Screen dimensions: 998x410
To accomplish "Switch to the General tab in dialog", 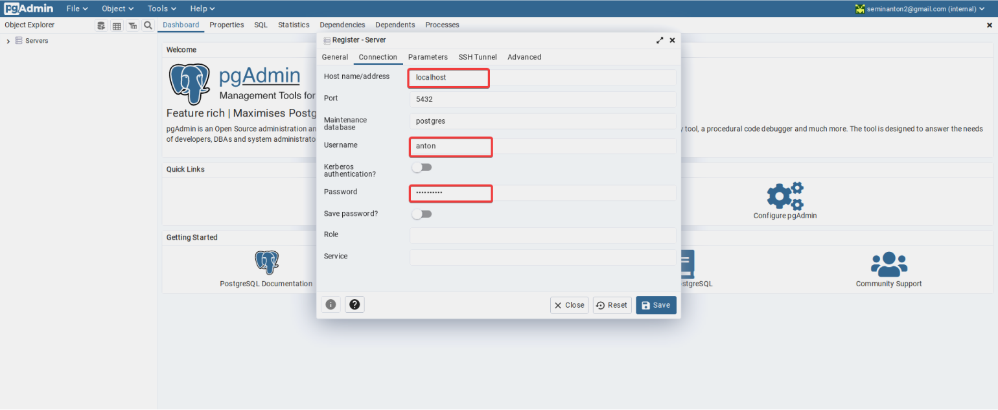I will [x=335, y=57].
